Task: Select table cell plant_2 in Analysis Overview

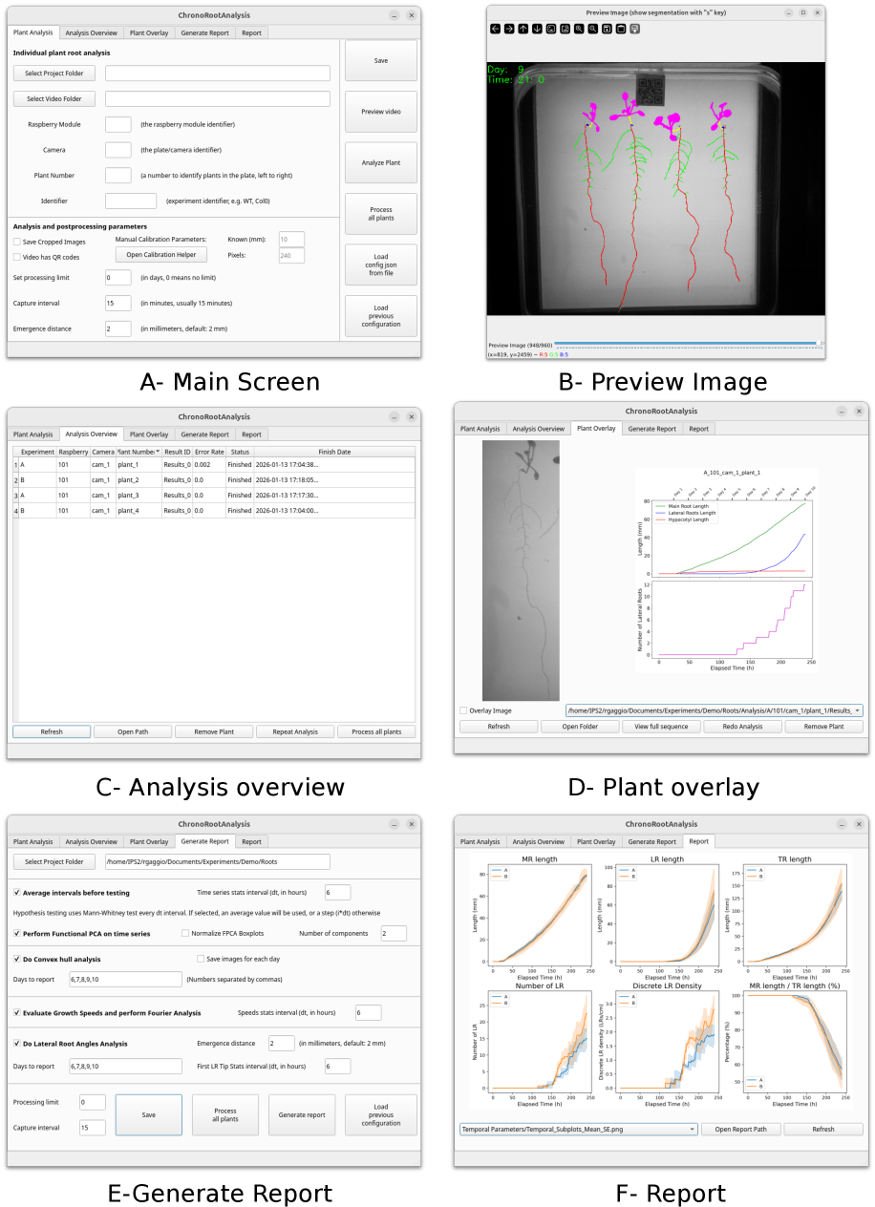Action: [139, 479]
